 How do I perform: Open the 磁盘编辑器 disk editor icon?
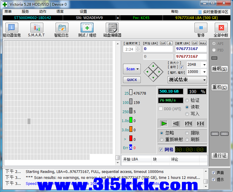click(x=112, y=28)
